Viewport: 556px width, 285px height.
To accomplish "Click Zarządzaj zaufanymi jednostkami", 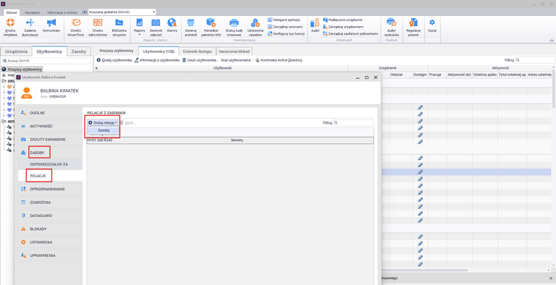I will point(350,34).
